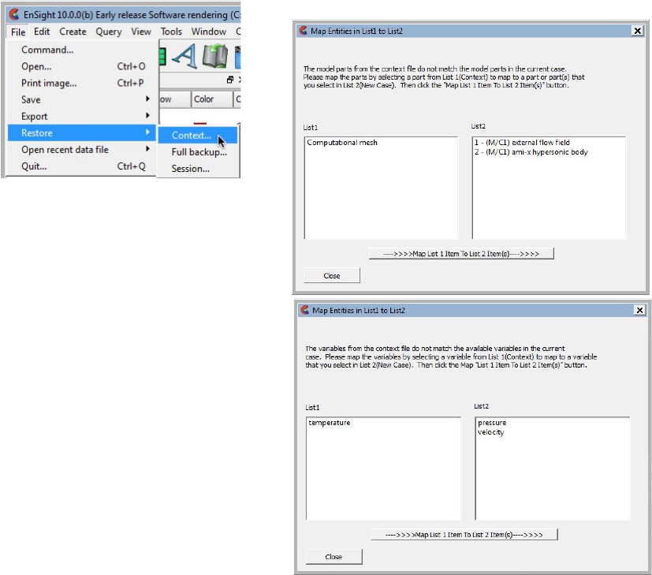Expand the Export submenu
Viewport: 652px width, 575px height.
coord(82,117)
